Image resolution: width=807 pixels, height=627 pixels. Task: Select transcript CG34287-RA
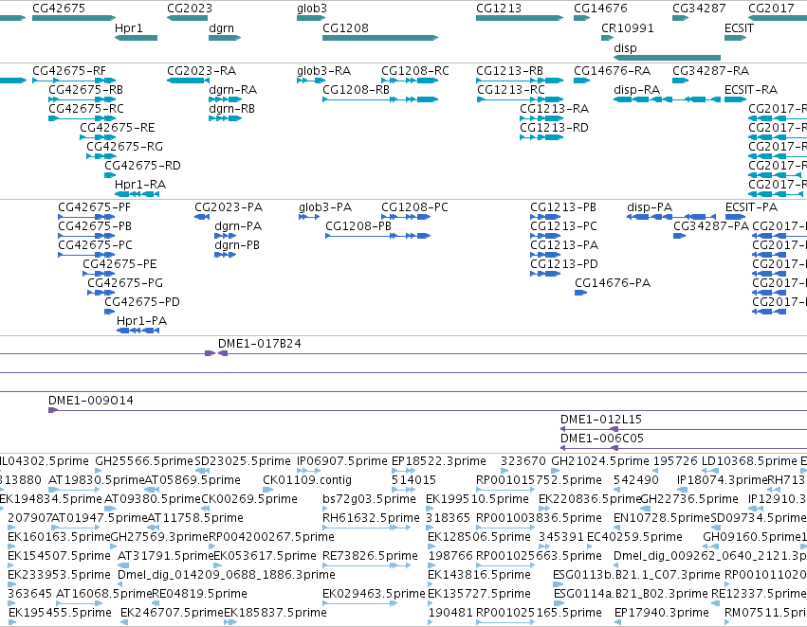click(680, 81)
